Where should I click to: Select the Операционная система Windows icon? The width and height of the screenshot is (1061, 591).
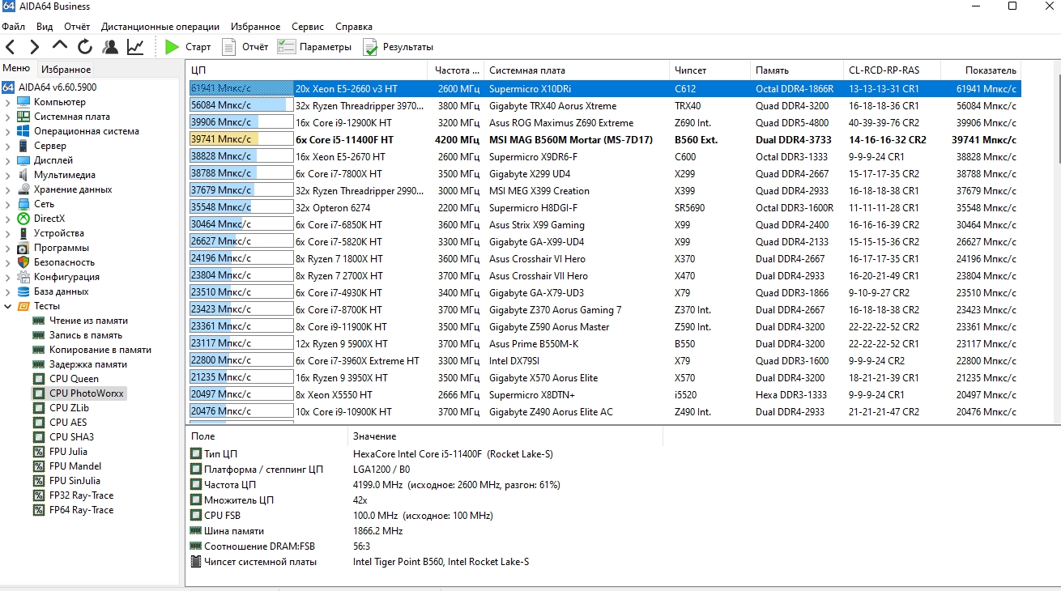23,131
